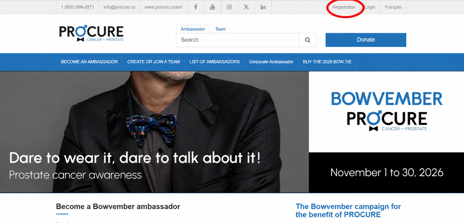Open the List of Ambassadors menu item
Viewport: 464px width, 223px height.
[x=215, y=62]
